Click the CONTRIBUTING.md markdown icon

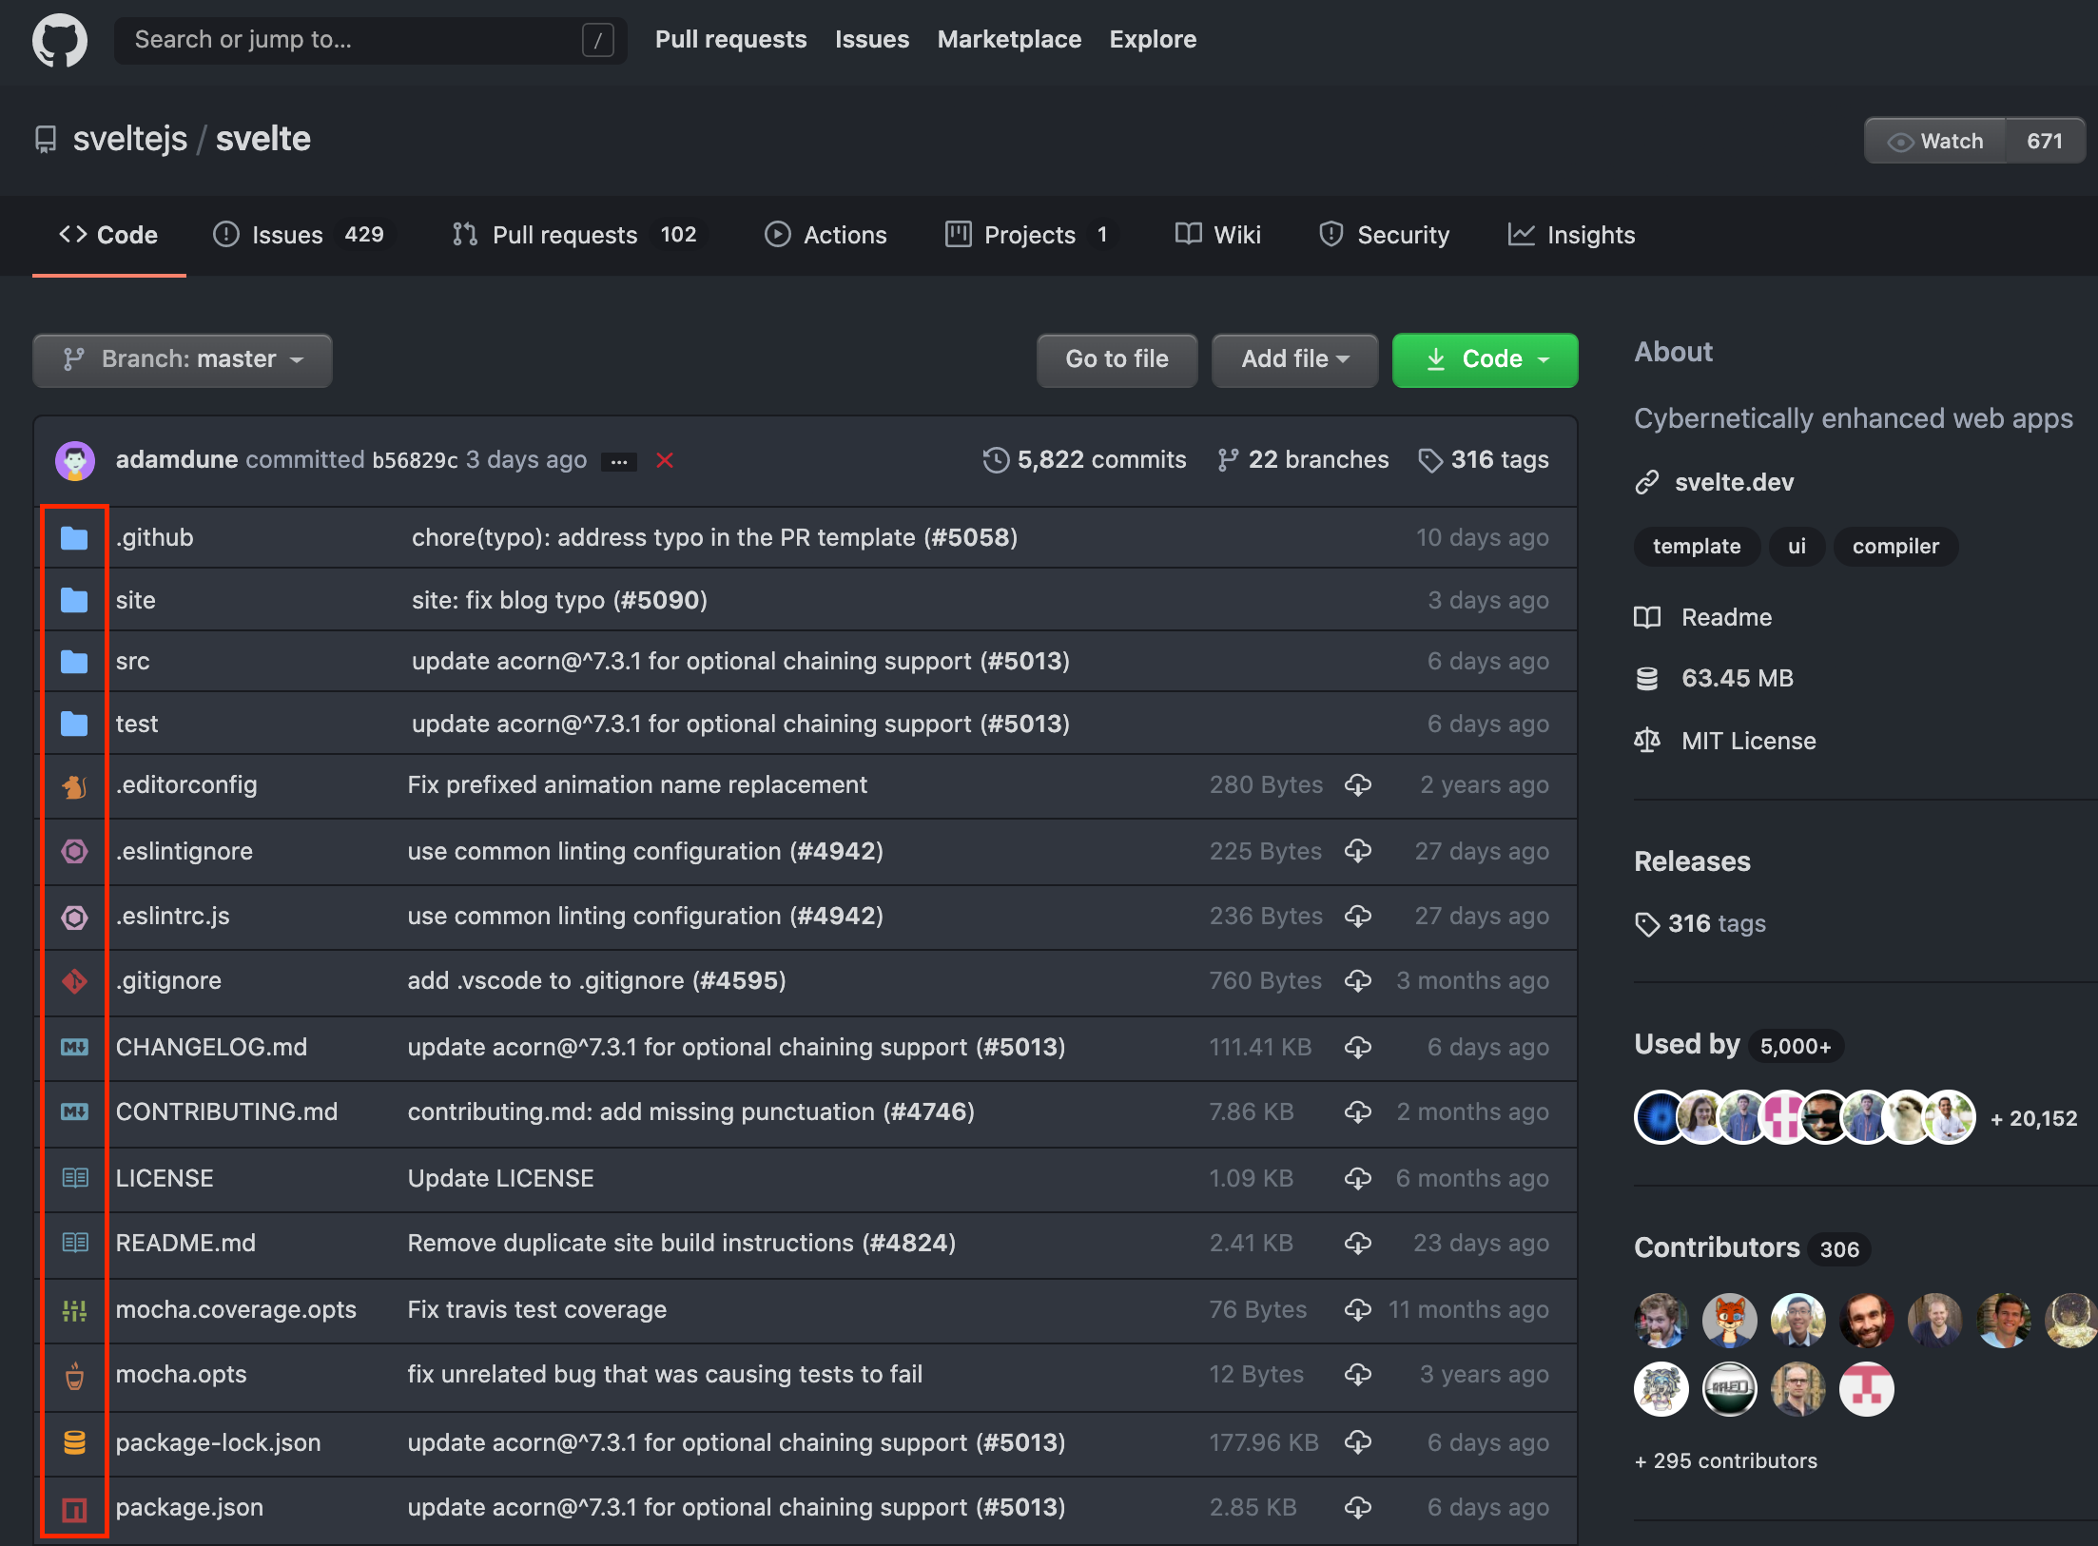[74, 1111]
